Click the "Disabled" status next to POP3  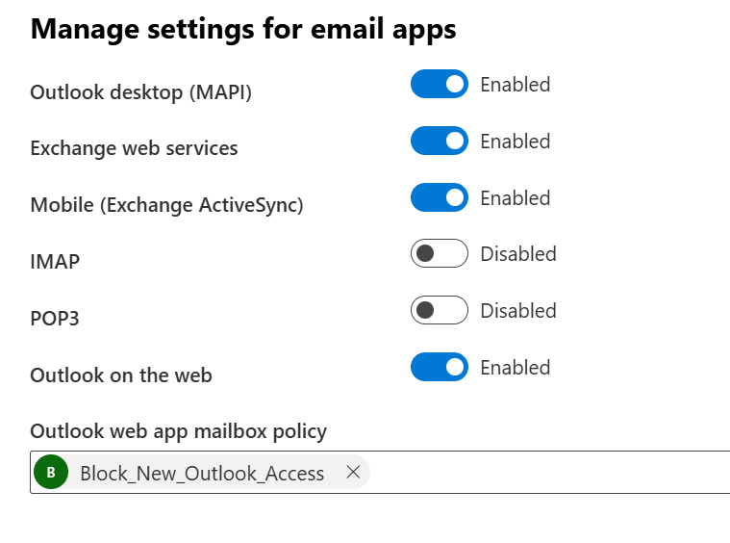tap(518, 311)
